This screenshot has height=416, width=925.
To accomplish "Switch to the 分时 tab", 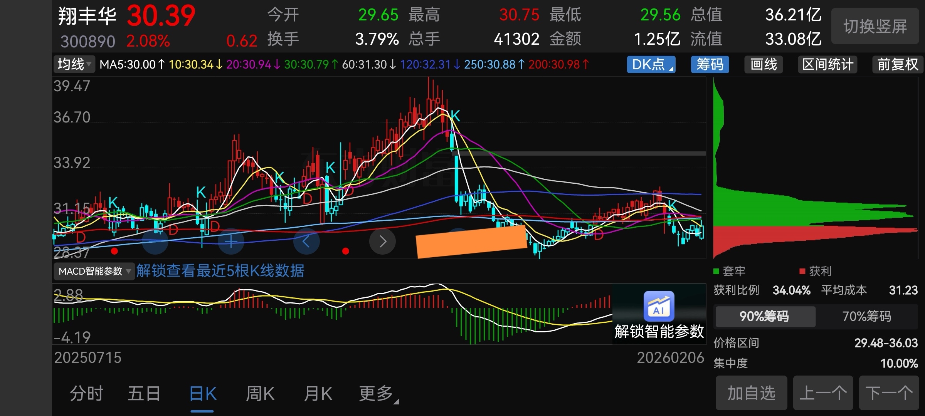I will pos(86,394).
